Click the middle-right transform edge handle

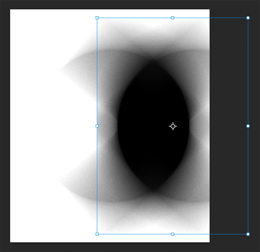click(x=248, y=126)
